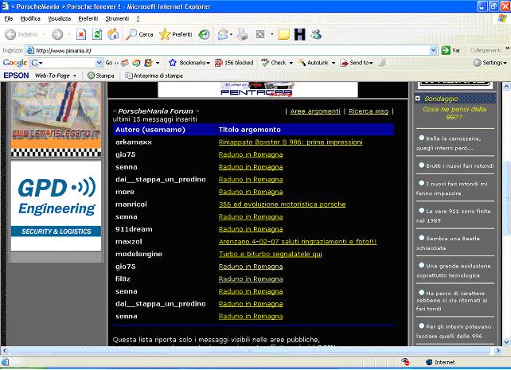This screenshot has width=511, height=370.
Task: Open the Cerca search tool
Action: 139,34
